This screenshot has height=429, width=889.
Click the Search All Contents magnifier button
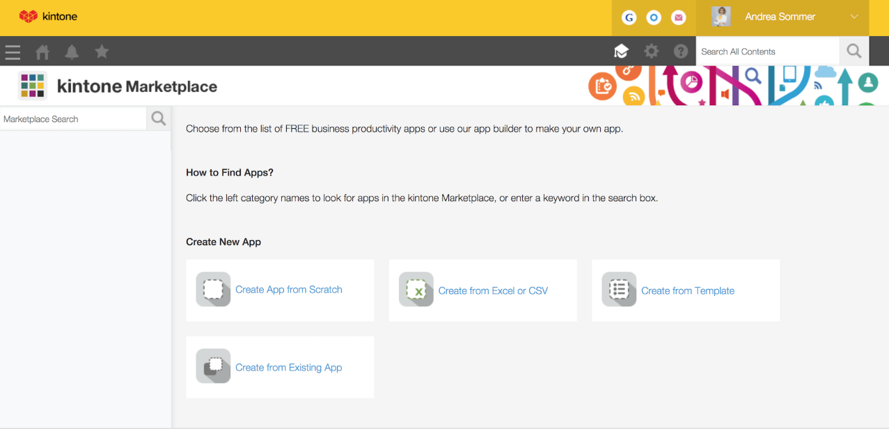(x=854, y=51)
